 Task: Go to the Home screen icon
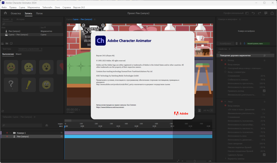[5, 13]
